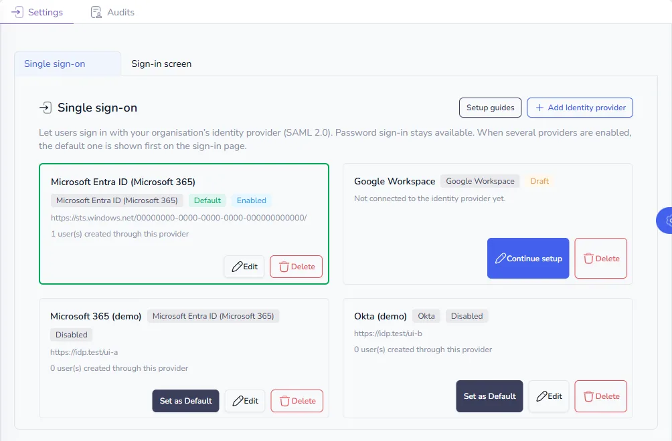Click type badge under Microsoft Entra ID title

tap(117, 200)
